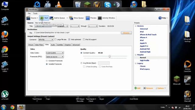Select the Steam desktop icon
Viewport: 195px width, 110px height.
click(x=187, y=80)
